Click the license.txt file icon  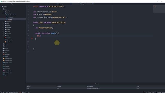pyautogui.click(x=4, y=69)
